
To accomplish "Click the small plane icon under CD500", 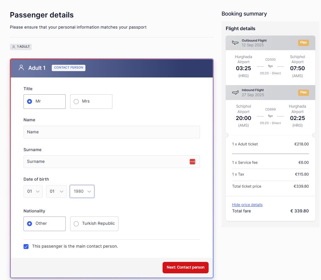I will [271, 66].
